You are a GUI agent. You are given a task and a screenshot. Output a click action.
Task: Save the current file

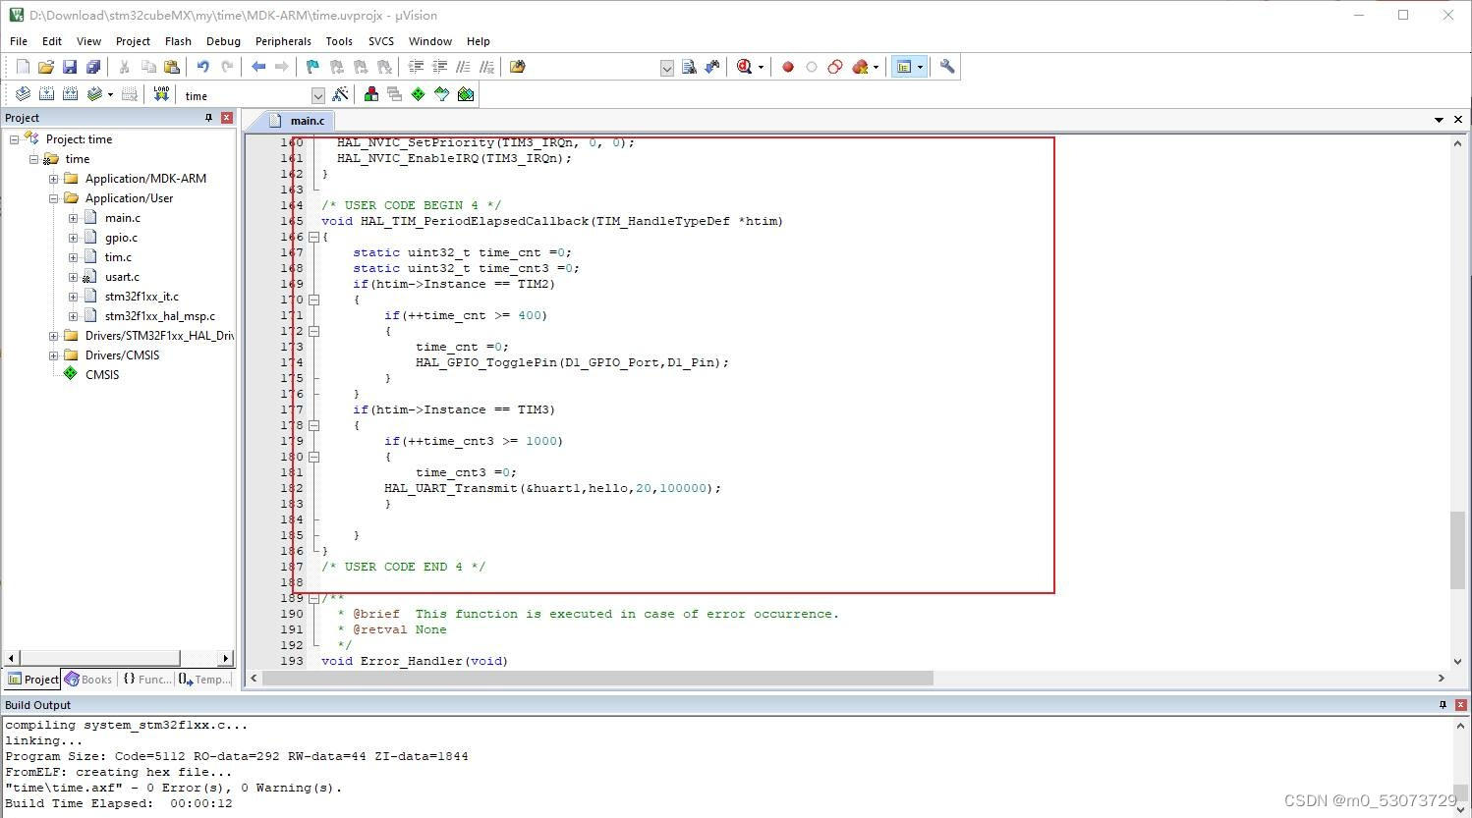[x=70, y=67]
